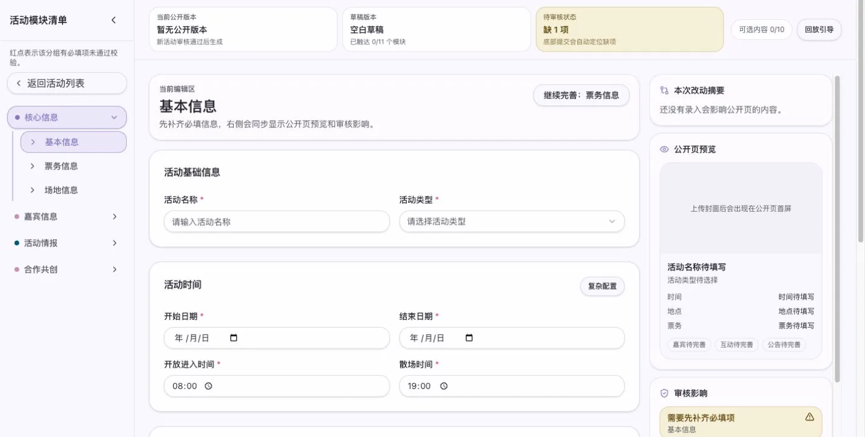Open the 待审核状态 缺 1 项 card
Viewport: 865px width, 437px height.
(x=629, y=29)
